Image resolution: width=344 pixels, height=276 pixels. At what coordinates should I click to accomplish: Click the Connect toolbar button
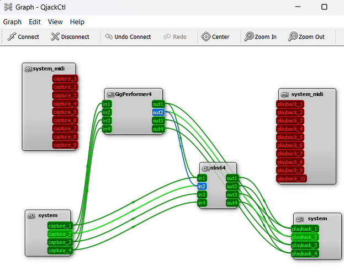(x=23, y=36)
